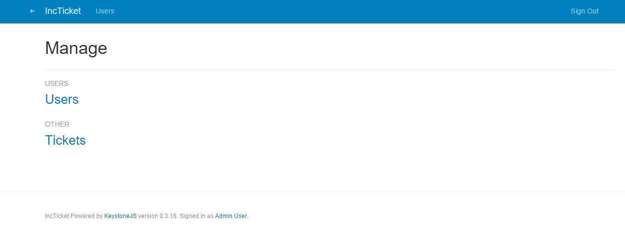
Task: Open the IncTicket brand home link
Action: click(63, 11)
